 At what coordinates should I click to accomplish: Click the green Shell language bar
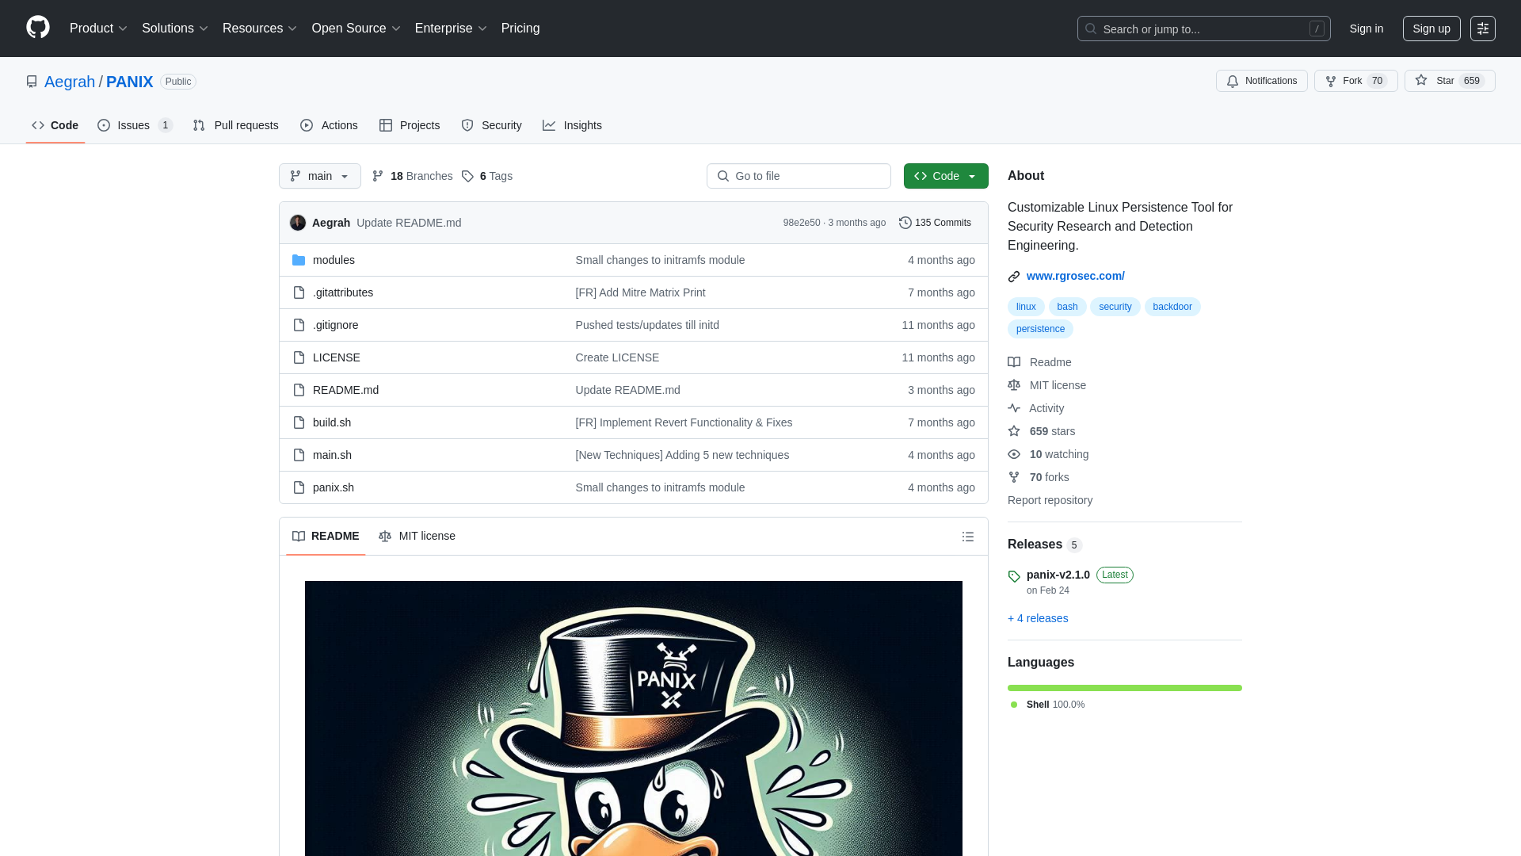pyautogui.click(x=1125, y=688)
